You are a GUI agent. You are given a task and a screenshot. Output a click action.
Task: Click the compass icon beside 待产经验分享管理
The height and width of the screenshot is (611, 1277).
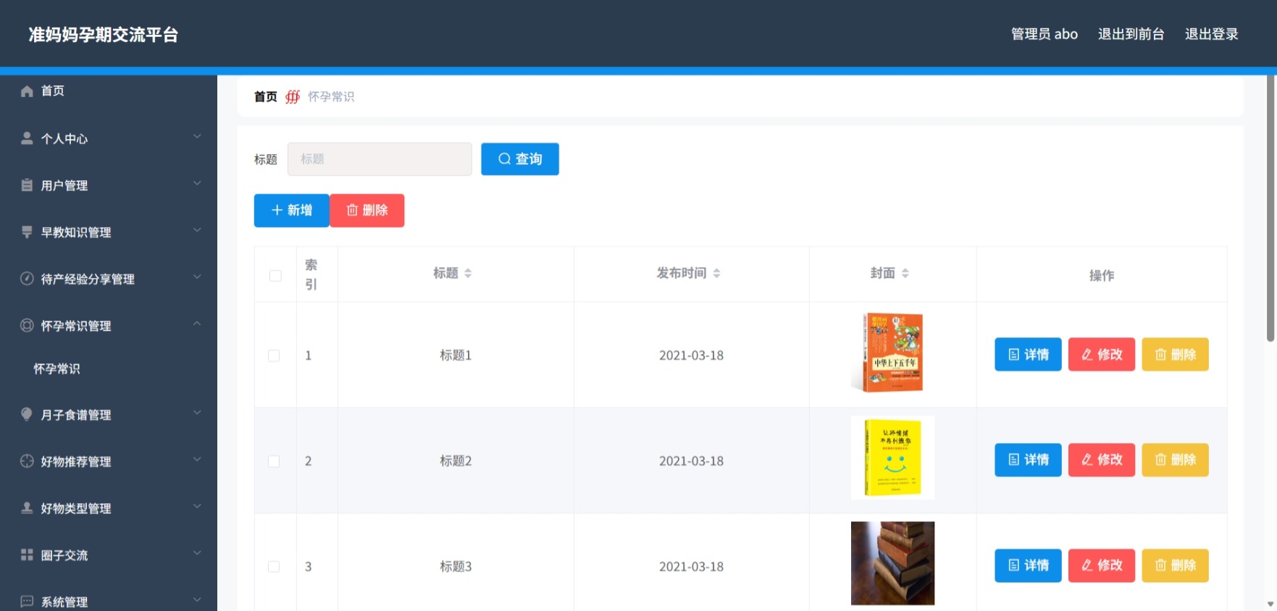[27, 279]
